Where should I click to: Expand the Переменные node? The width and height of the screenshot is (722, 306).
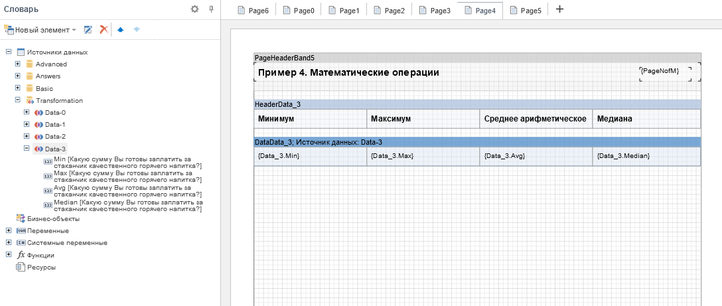[9, 230]
